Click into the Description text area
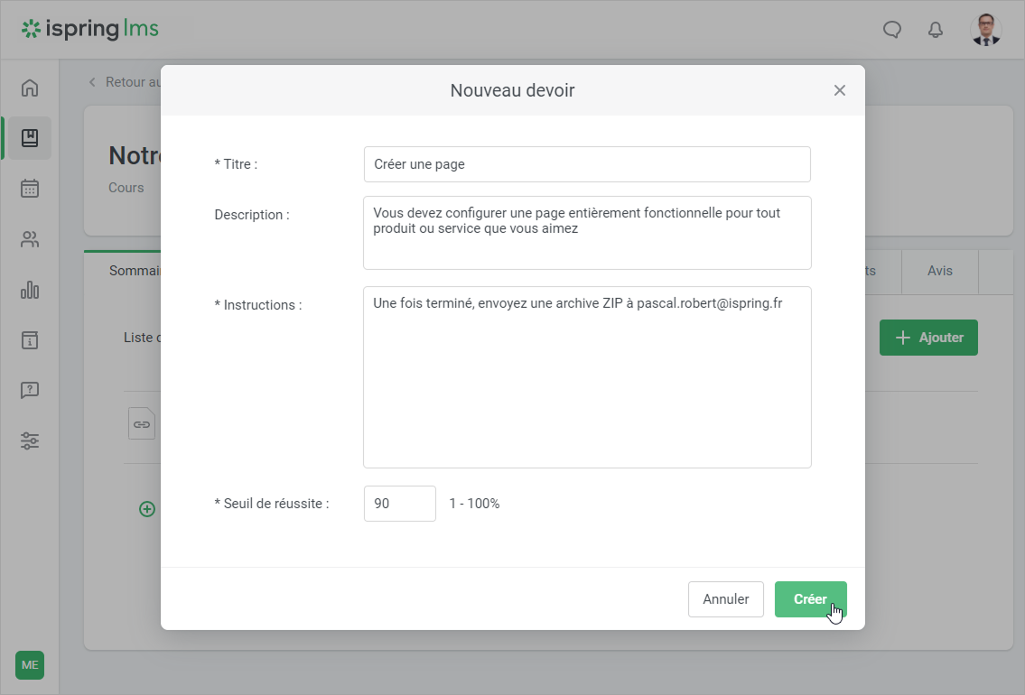 click(587, 233)
